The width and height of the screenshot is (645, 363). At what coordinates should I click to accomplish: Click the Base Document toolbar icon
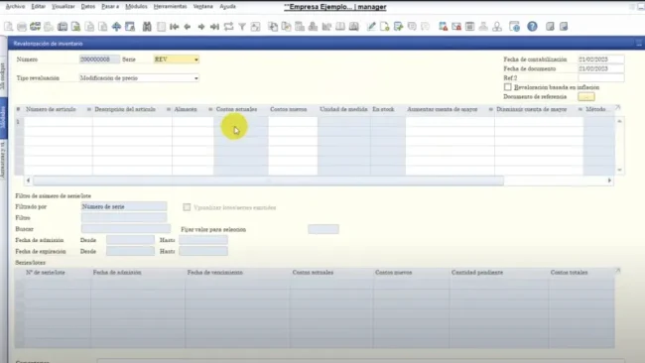[272, 27]
